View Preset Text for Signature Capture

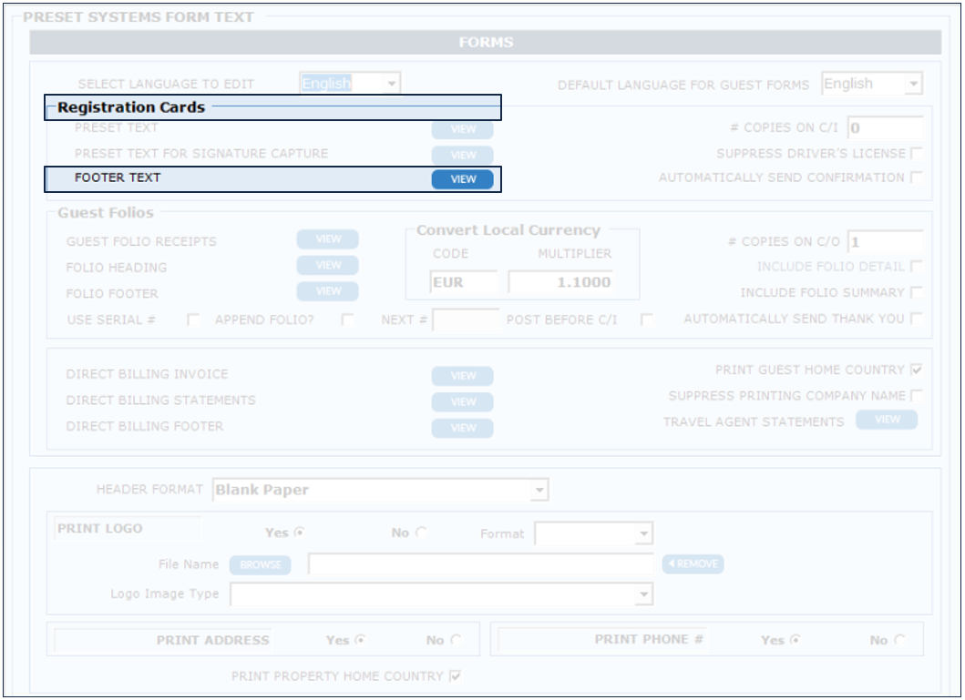coord(462,156)
